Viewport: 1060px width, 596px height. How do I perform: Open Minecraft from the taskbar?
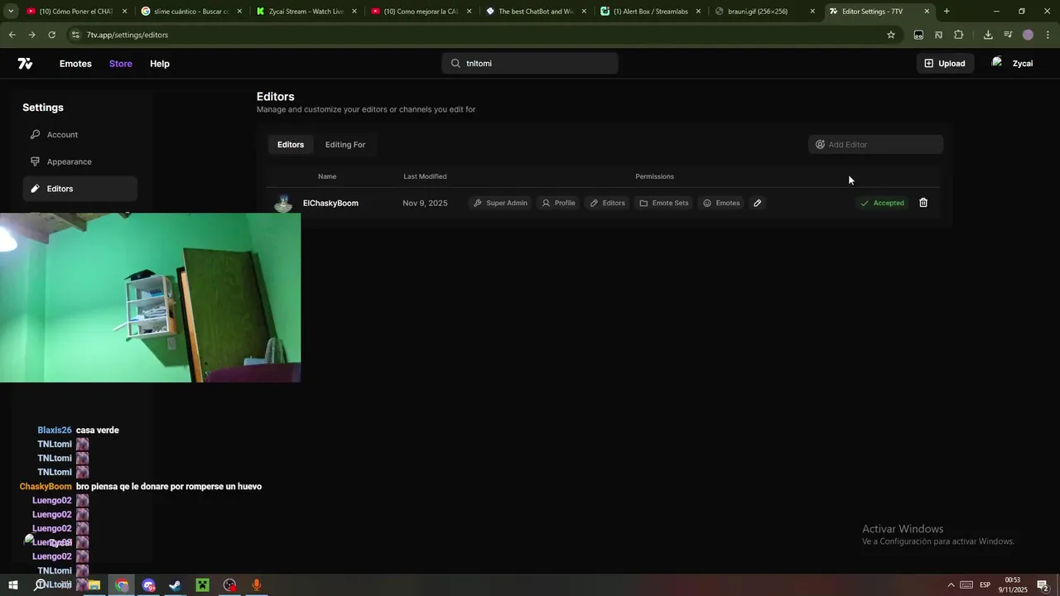[202, 585]
